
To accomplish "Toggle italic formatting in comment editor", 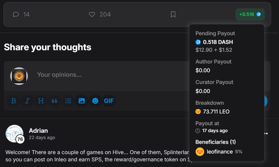I will click(27, 101).
